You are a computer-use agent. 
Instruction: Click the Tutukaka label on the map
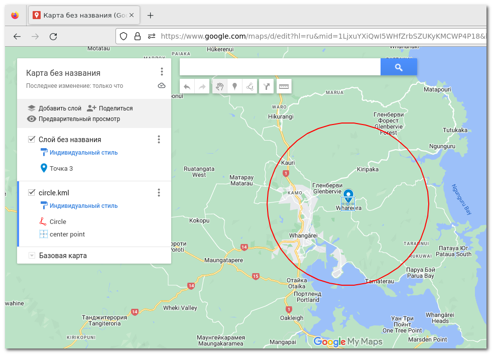(x=455, y=130)
